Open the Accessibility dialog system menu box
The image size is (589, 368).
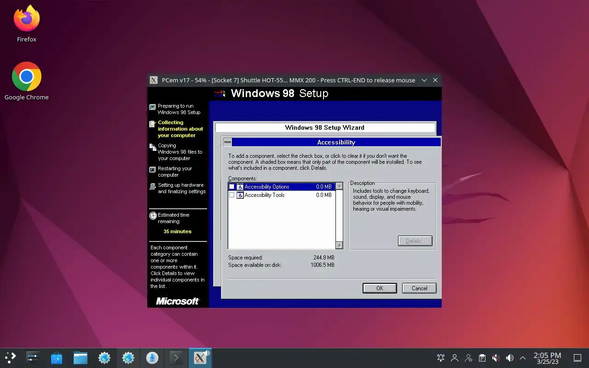(x=227, y=142)
